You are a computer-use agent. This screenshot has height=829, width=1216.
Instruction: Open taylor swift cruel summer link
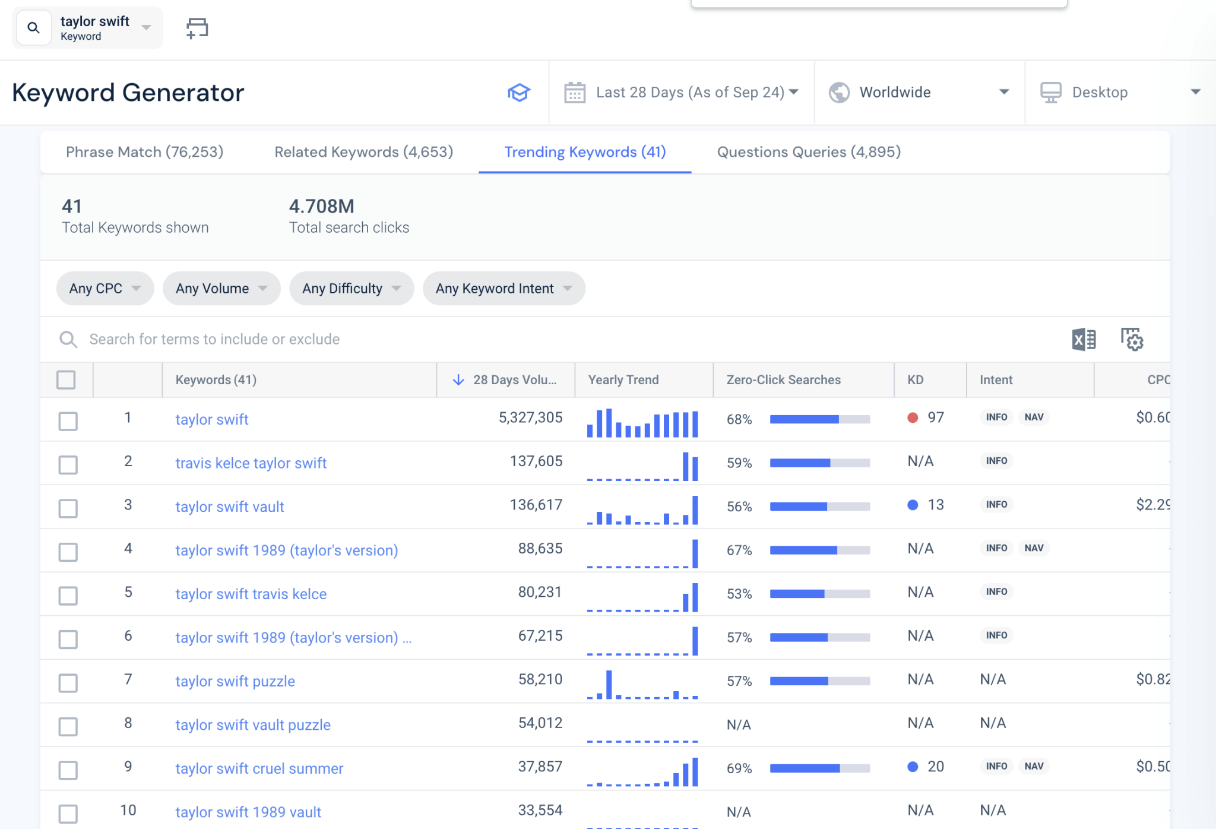coord(259,769)
